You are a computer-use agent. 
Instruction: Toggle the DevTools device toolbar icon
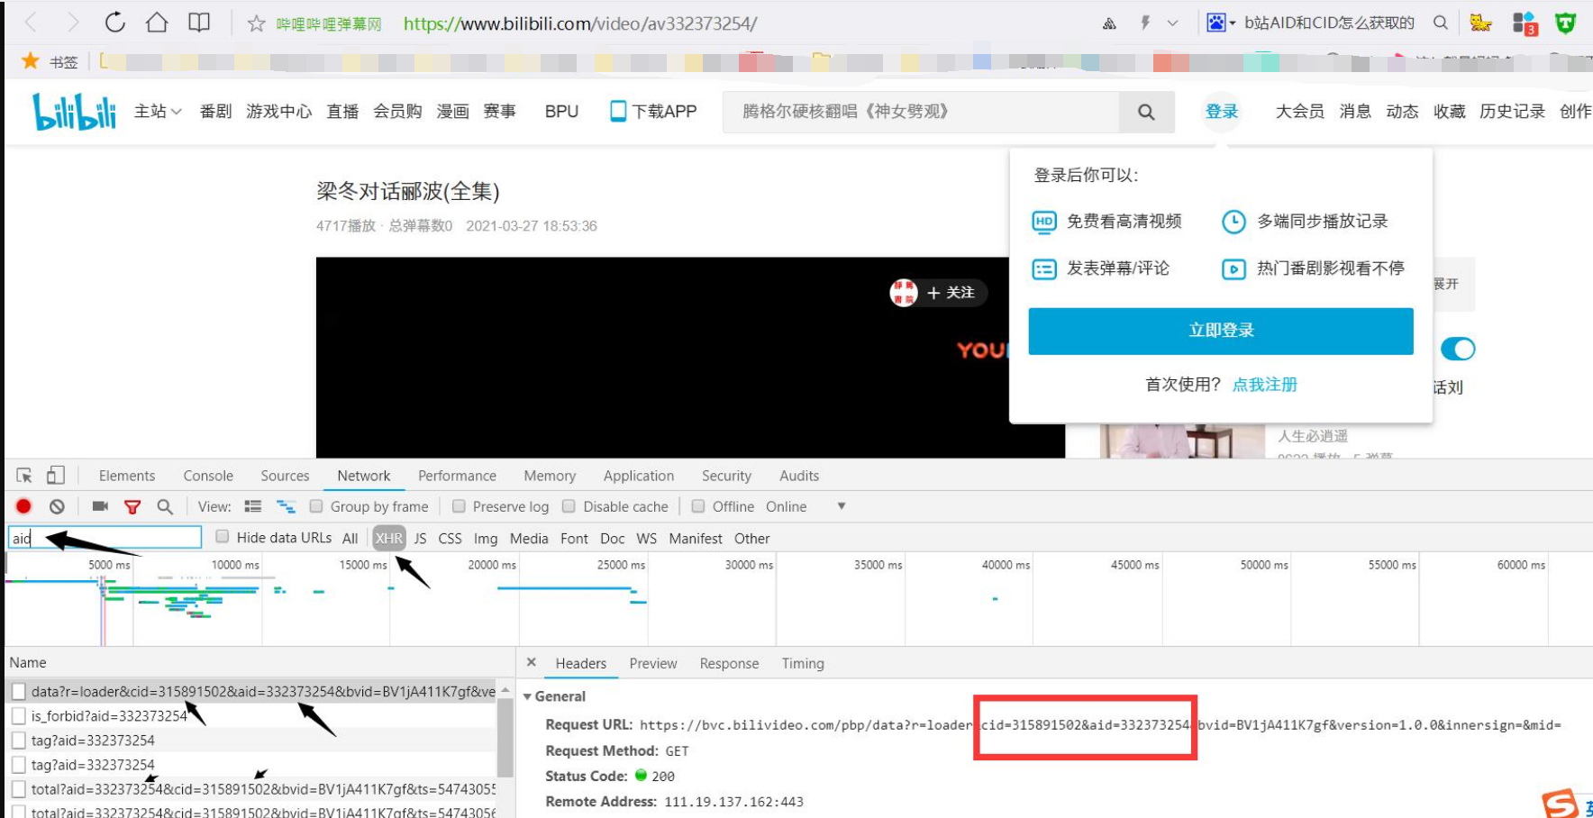[x=56, y=475]
